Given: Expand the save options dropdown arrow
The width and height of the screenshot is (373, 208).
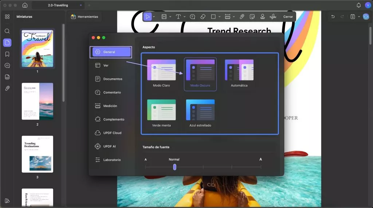Looking at the screenshot, I should pyautogui.click(x=359, y=17).
